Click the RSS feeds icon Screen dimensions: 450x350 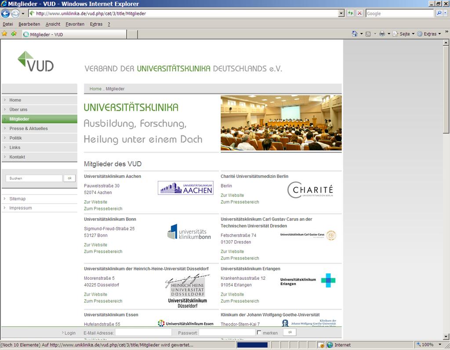pos(368,34)
